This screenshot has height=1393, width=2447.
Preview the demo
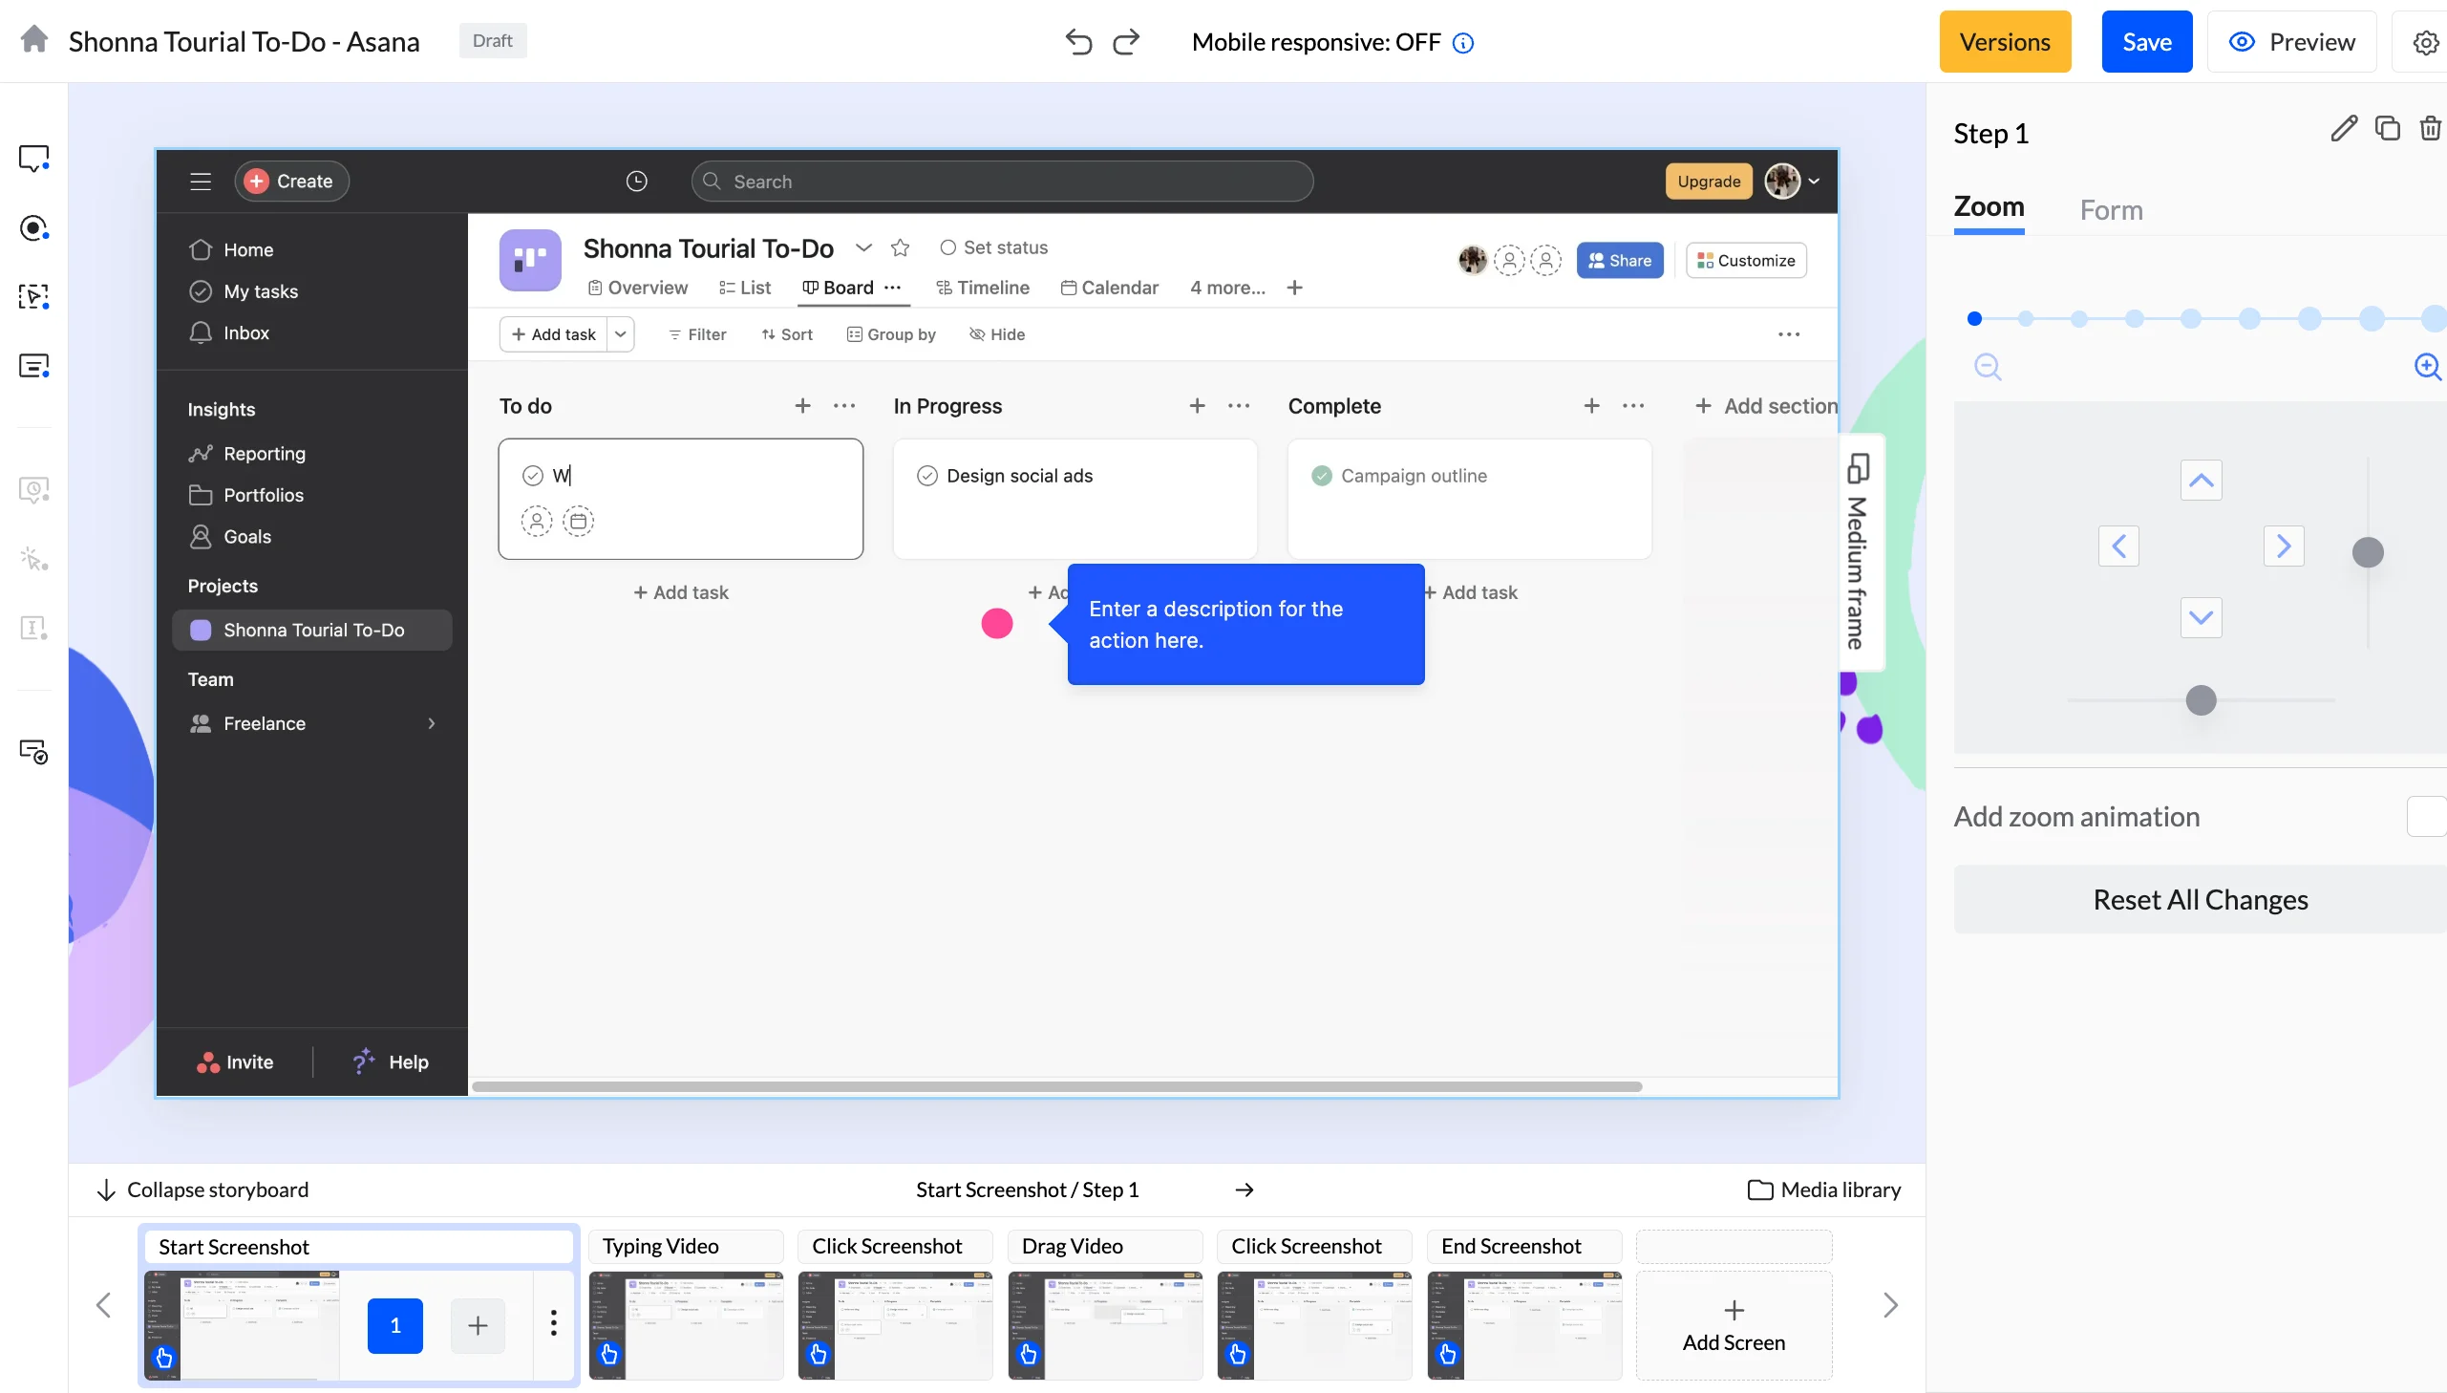(x=2291, y=42)
